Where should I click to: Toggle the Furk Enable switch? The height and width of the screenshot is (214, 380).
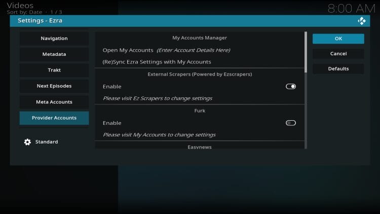[291, 123]
